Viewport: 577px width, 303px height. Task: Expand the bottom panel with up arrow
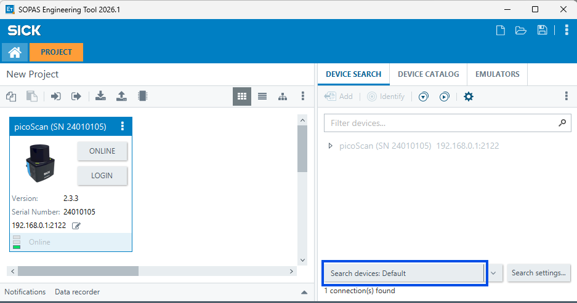(x=304, y=293)
